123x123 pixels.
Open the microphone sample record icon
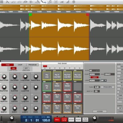click(37, 2)
